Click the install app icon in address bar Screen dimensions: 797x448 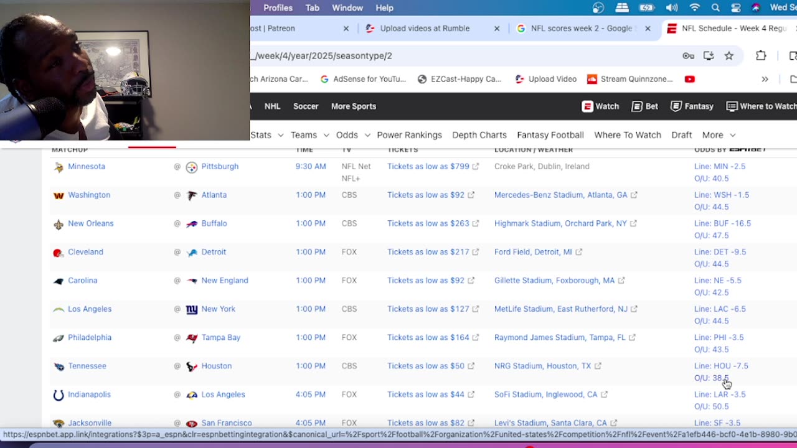(x=709, y=56)
